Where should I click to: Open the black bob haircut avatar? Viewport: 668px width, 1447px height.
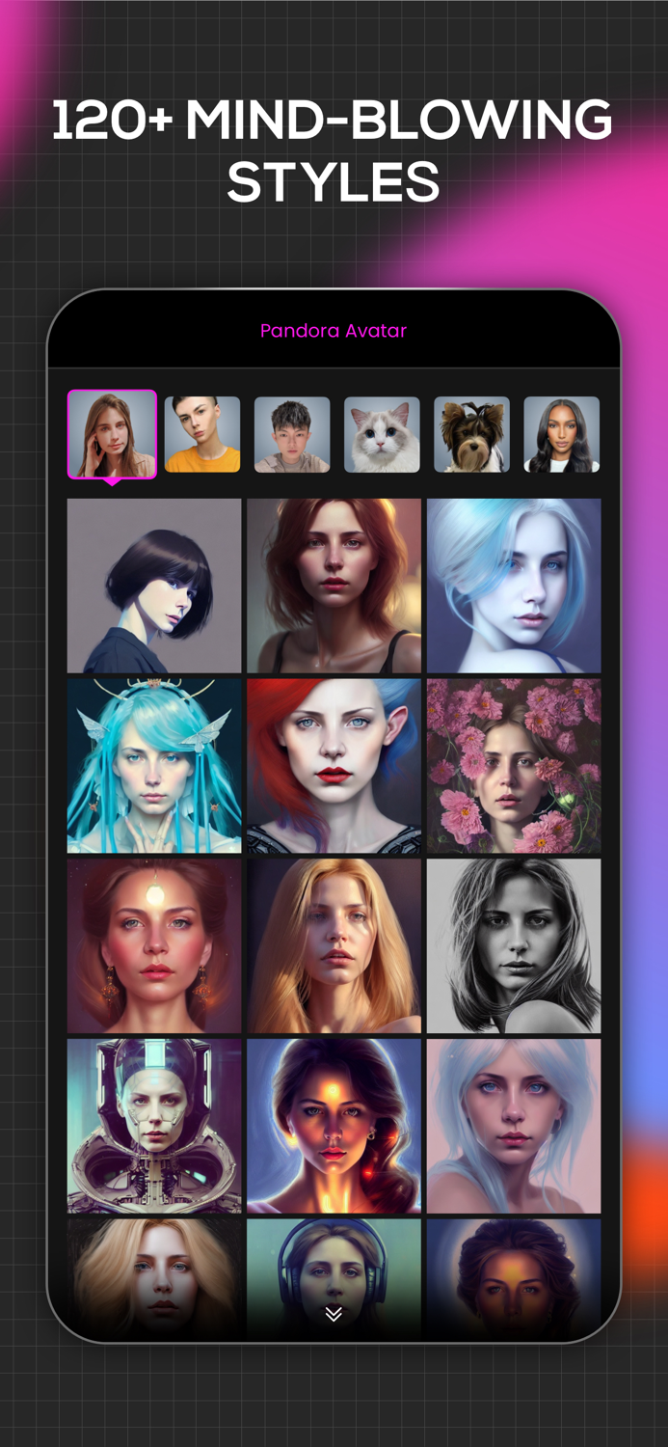pyautogui.click(x=154, y=586)
